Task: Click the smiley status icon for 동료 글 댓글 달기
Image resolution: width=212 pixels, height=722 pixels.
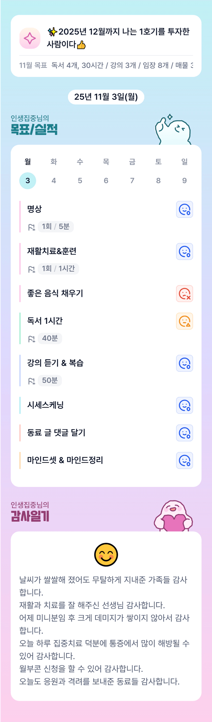Action: [184, 433]
